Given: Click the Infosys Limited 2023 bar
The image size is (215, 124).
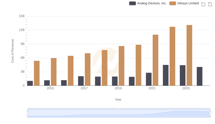Looking at the screenshot, I should (x=189, y=55).
